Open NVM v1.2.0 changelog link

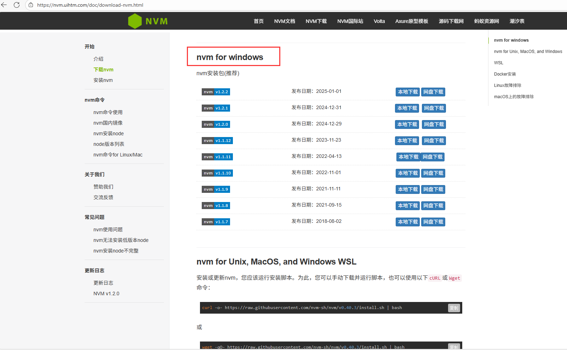click(x=106, y=293)
